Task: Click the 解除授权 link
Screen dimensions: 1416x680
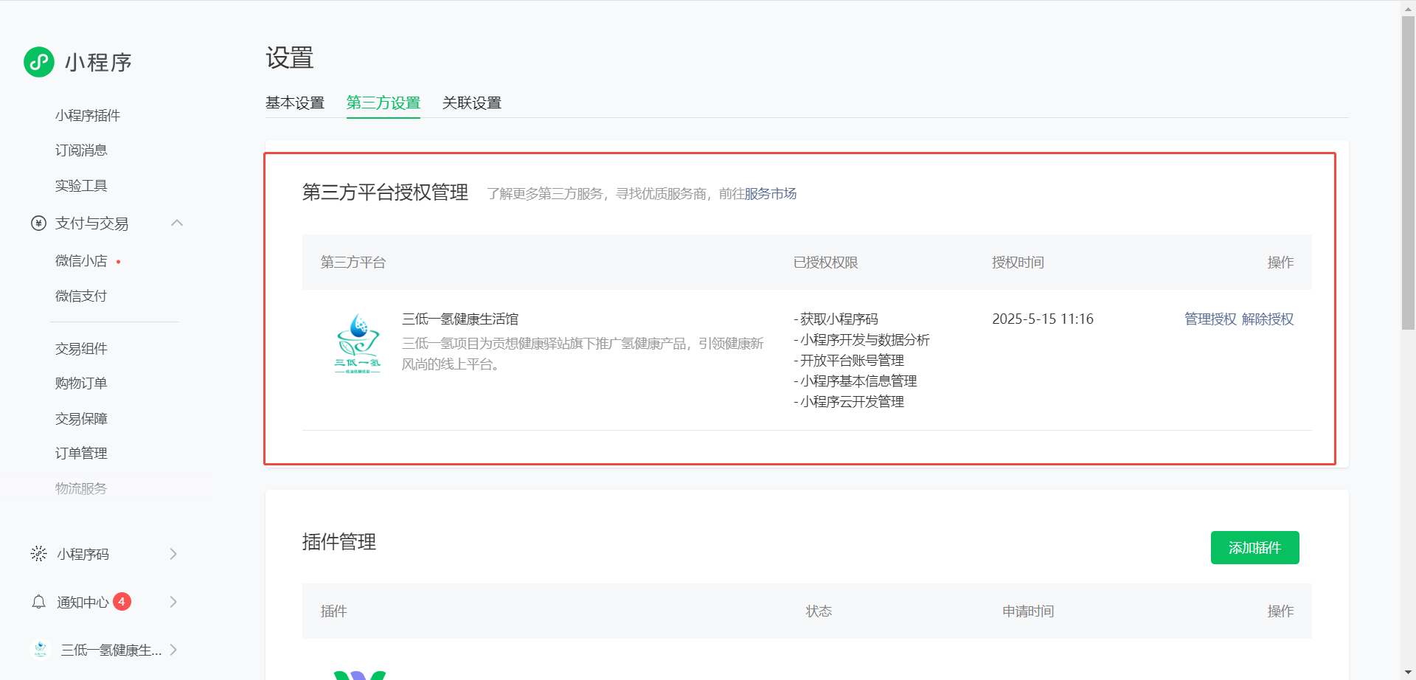Action: tap(1268, 319)
